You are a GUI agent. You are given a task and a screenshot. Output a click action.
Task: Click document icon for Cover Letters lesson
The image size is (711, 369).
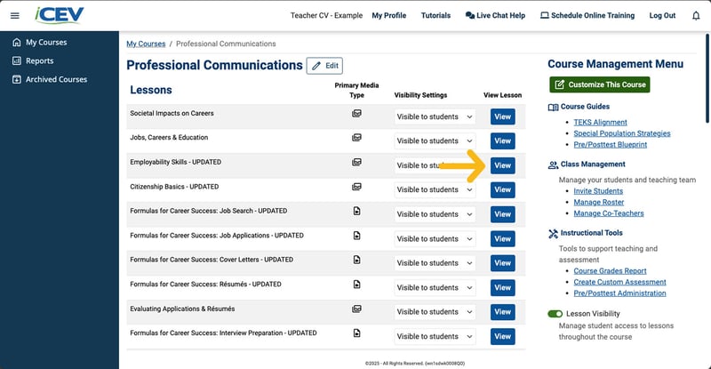coord(357,260)
